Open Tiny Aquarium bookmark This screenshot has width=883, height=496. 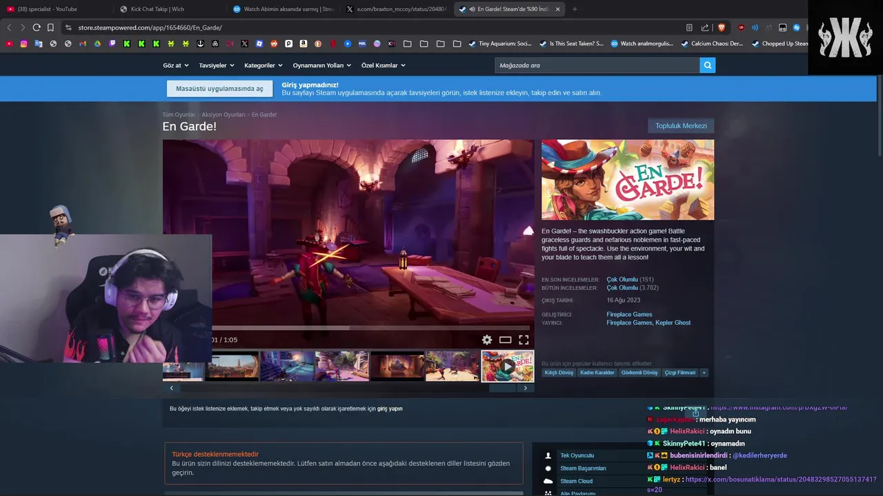[x=500, y=43]
